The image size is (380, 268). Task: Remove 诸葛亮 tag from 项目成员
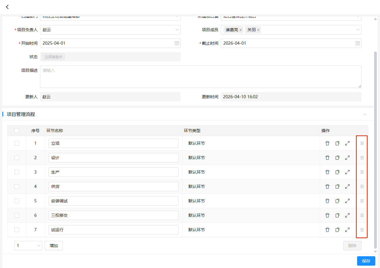pyautogui.click(x=241, y=30)
